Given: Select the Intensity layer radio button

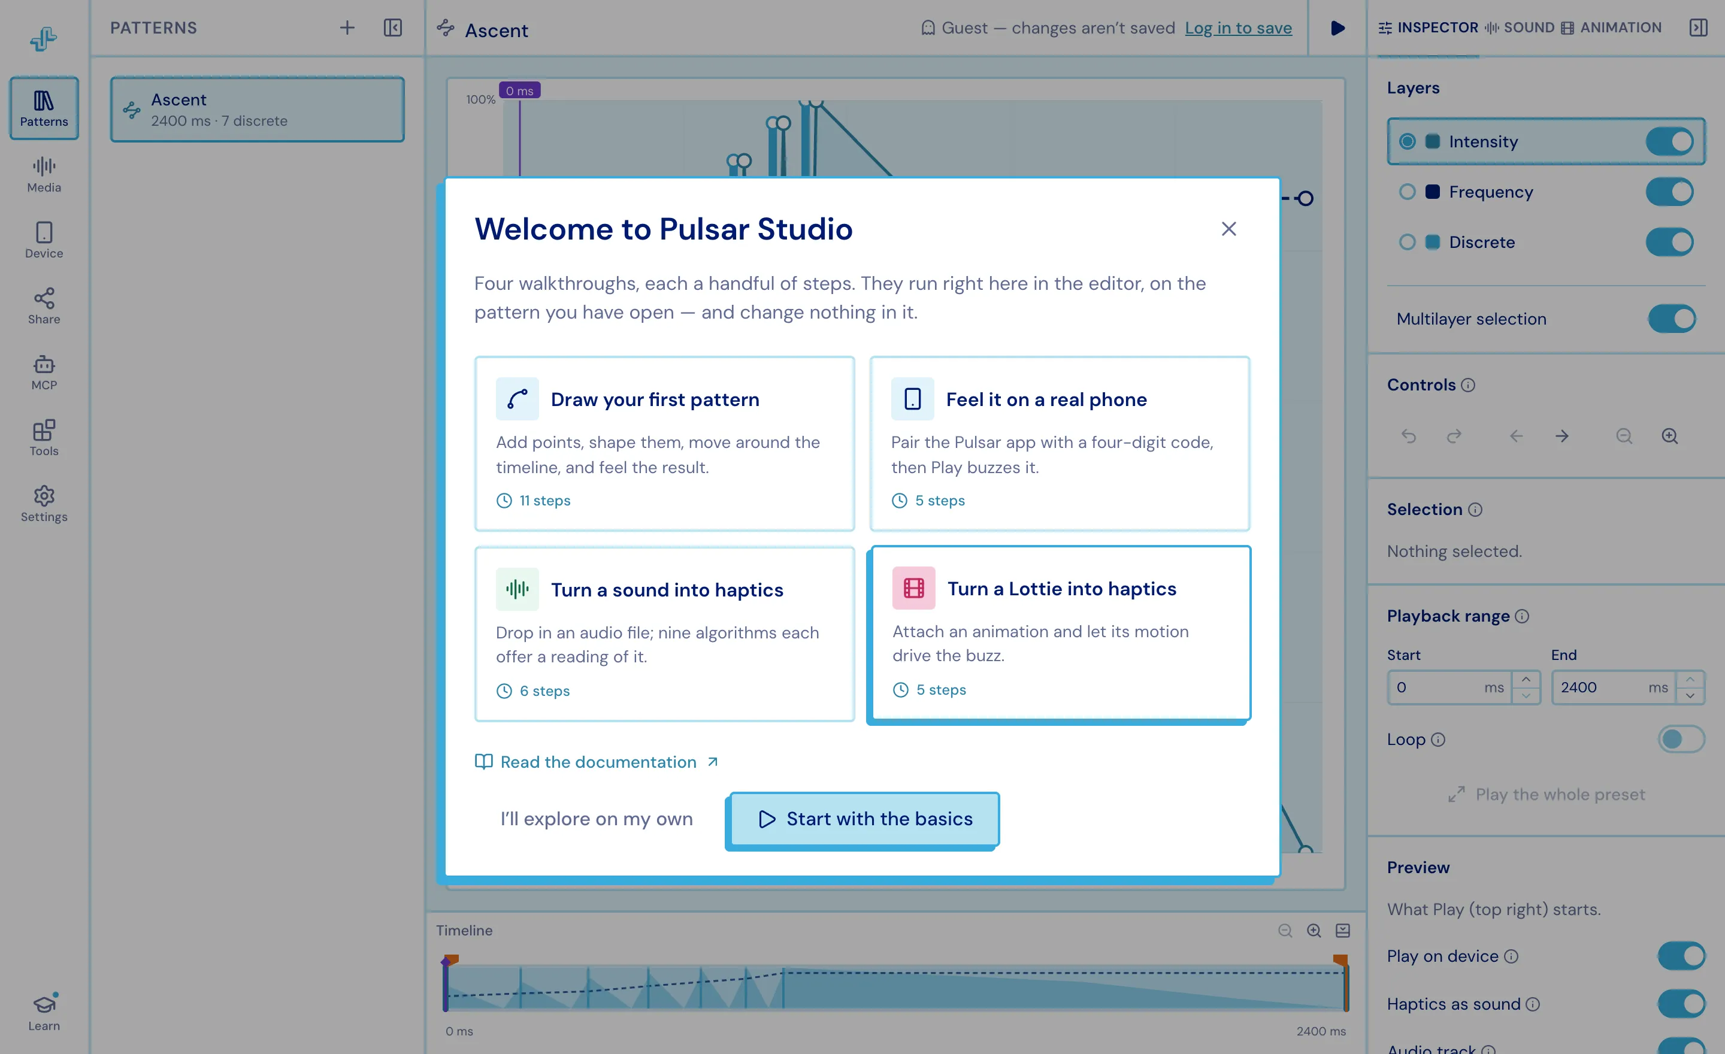Looking at the screenshot, I should pyautogui.click(x=1407, y=141).
